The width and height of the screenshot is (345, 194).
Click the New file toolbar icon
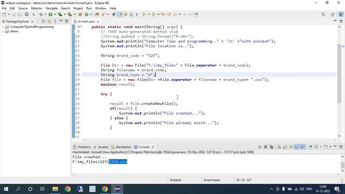click(x=4, y=15)
